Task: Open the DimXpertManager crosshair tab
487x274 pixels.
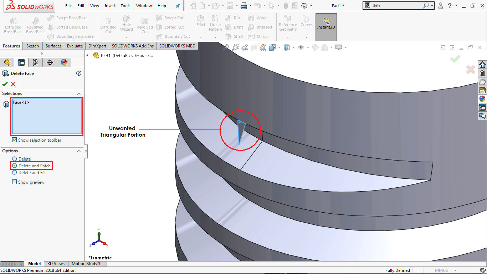Action: (x=50, y=62)
